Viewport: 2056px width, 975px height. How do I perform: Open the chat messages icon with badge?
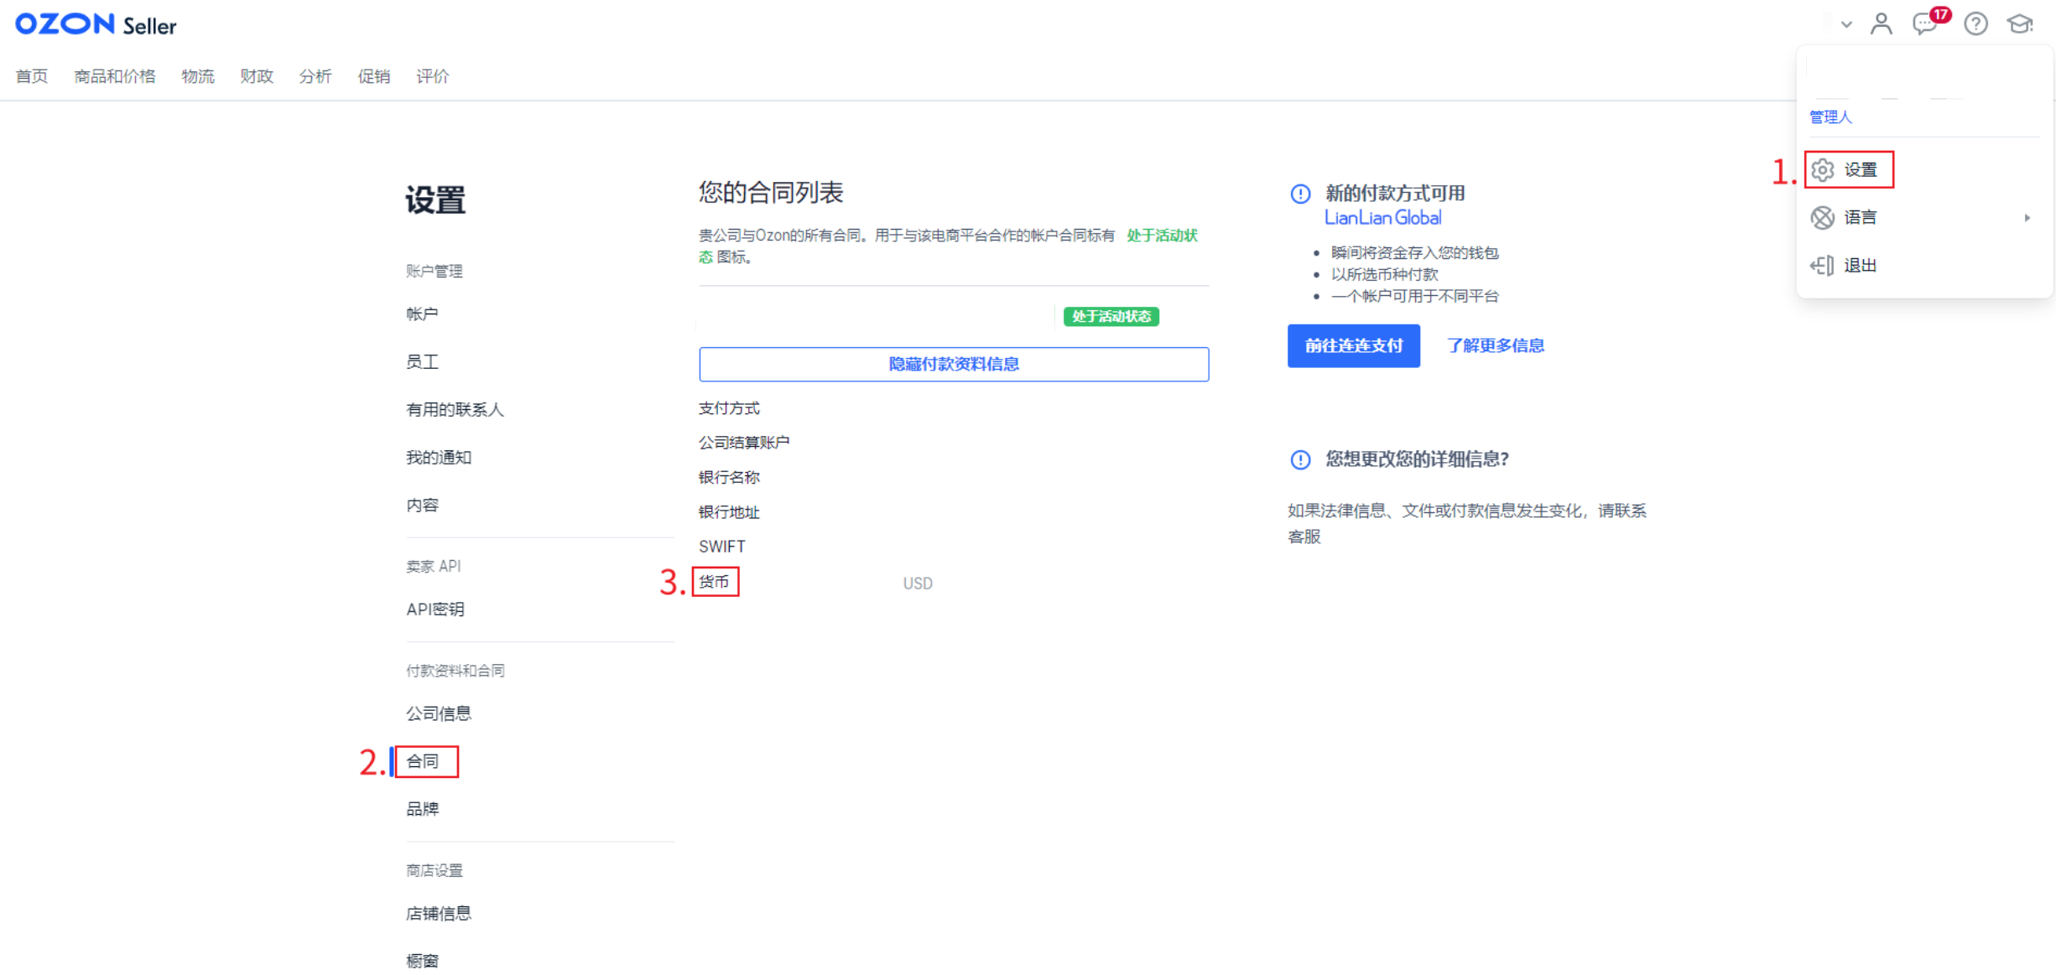[1925, 23]
